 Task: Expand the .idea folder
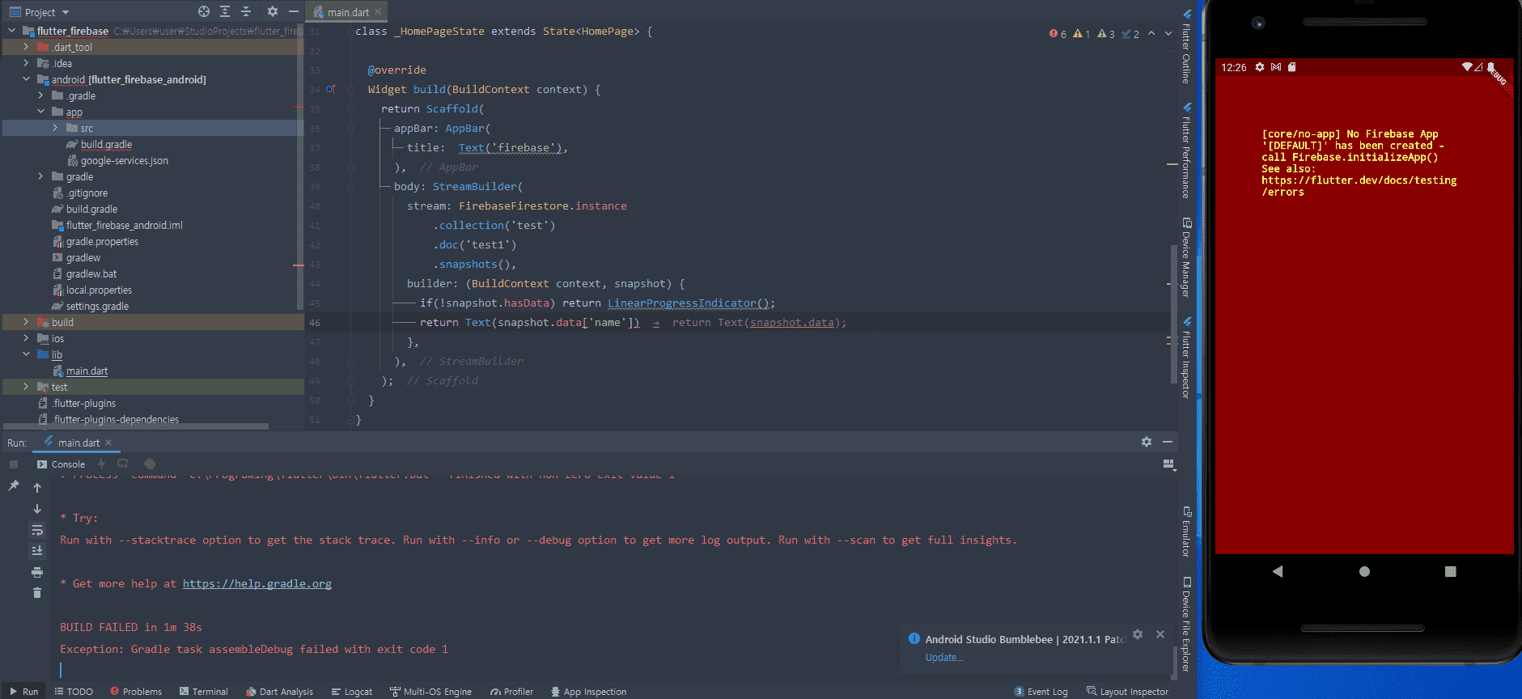coord(26,63)
